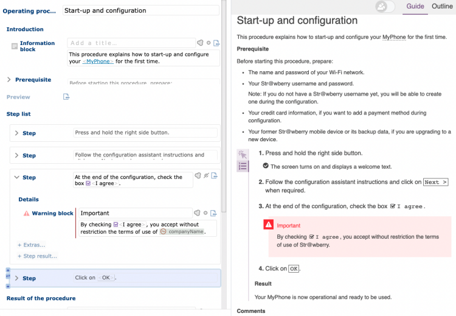The height and width of the screenshot is (316, 456).
Task: Click the I agree checkbox icon in step 3 editor text
Action: tap(88, 183)
